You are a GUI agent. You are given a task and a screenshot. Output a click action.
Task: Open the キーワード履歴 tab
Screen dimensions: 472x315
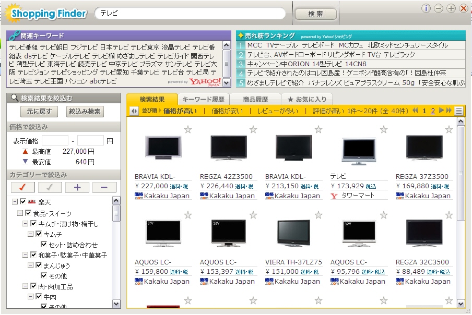tap(204, 99)
